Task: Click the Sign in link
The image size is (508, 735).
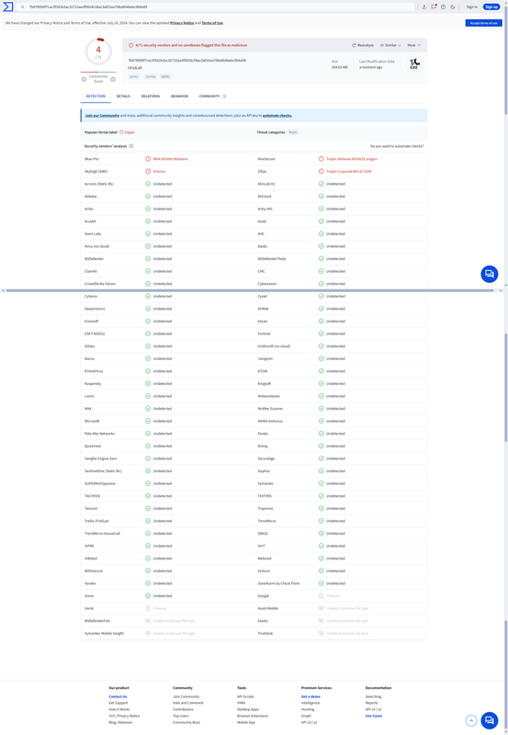Action: click(471, 7)
